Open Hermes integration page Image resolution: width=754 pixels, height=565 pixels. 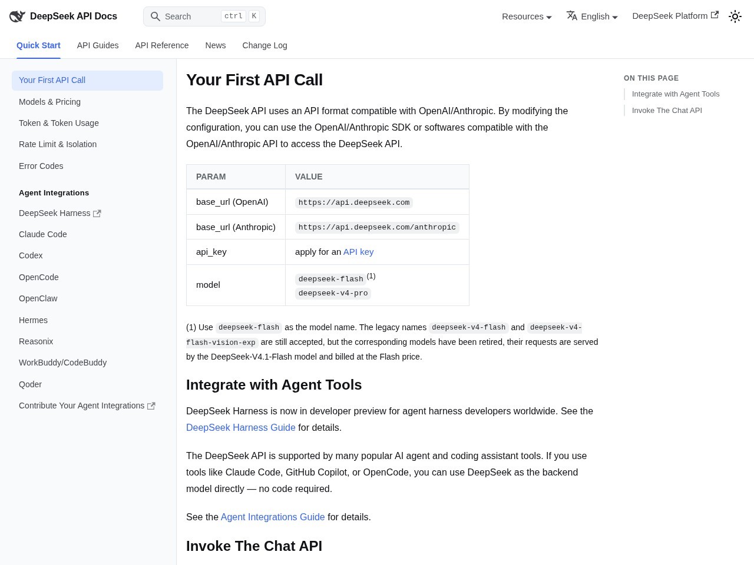87,320
